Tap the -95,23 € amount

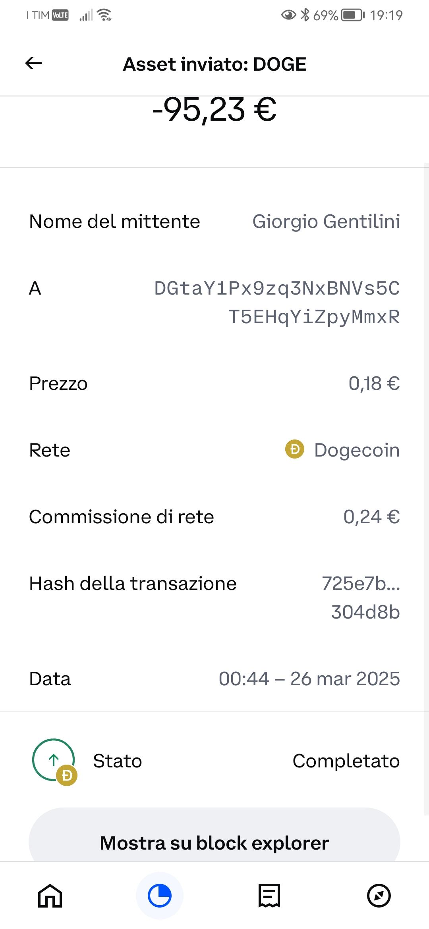click(x=214, y=110)
